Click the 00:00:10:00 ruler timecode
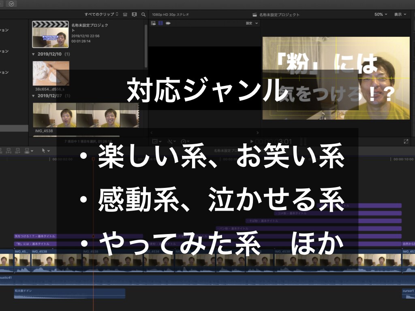 tap(403, 159)
